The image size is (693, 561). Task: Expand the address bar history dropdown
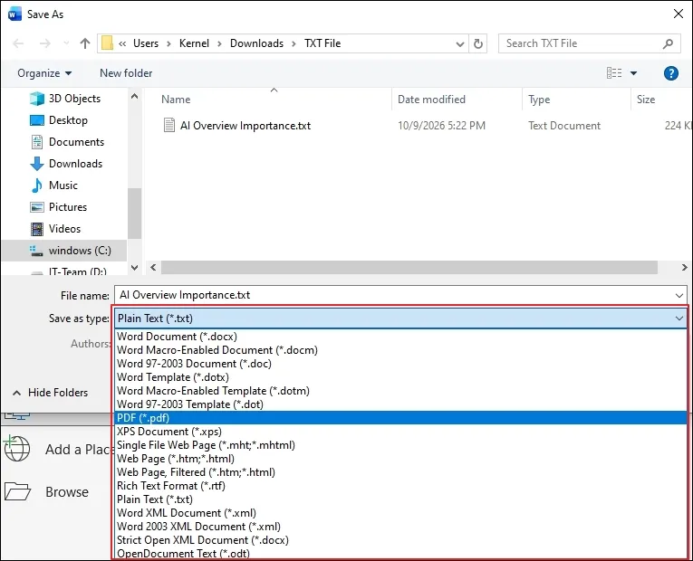[x=459, y=43]
